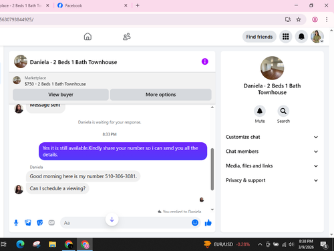The height and width of the screenshot is (251, 334).
Task: Mute conversation with bell icon
Action: [x=260, y=111]
